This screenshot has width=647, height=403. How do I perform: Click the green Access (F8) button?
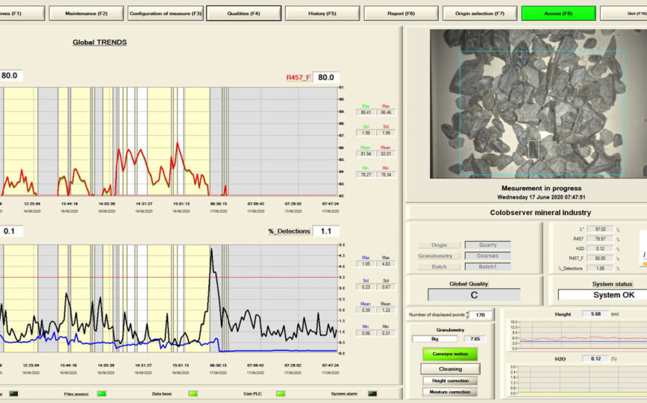[x=558, y=13]
